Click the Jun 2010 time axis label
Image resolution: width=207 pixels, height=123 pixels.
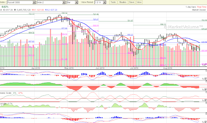tap(100, 68)
